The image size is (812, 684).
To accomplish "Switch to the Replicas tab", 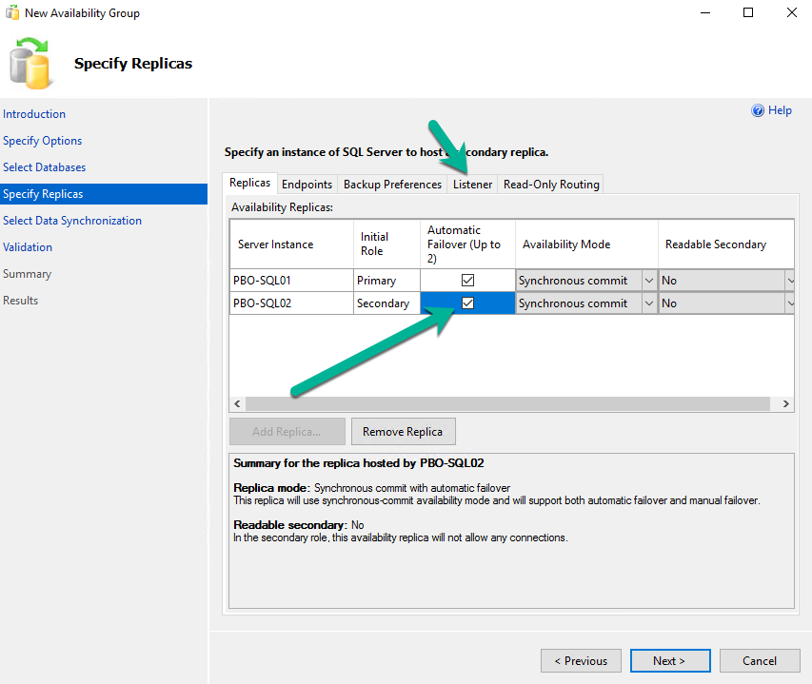I will pyautogui.click(x=250, y=183).
